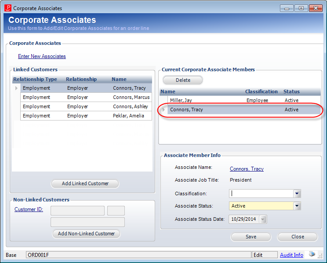Select the Peklar, Amelia linked customer row
Screen dimensions: 327x263
86,116
